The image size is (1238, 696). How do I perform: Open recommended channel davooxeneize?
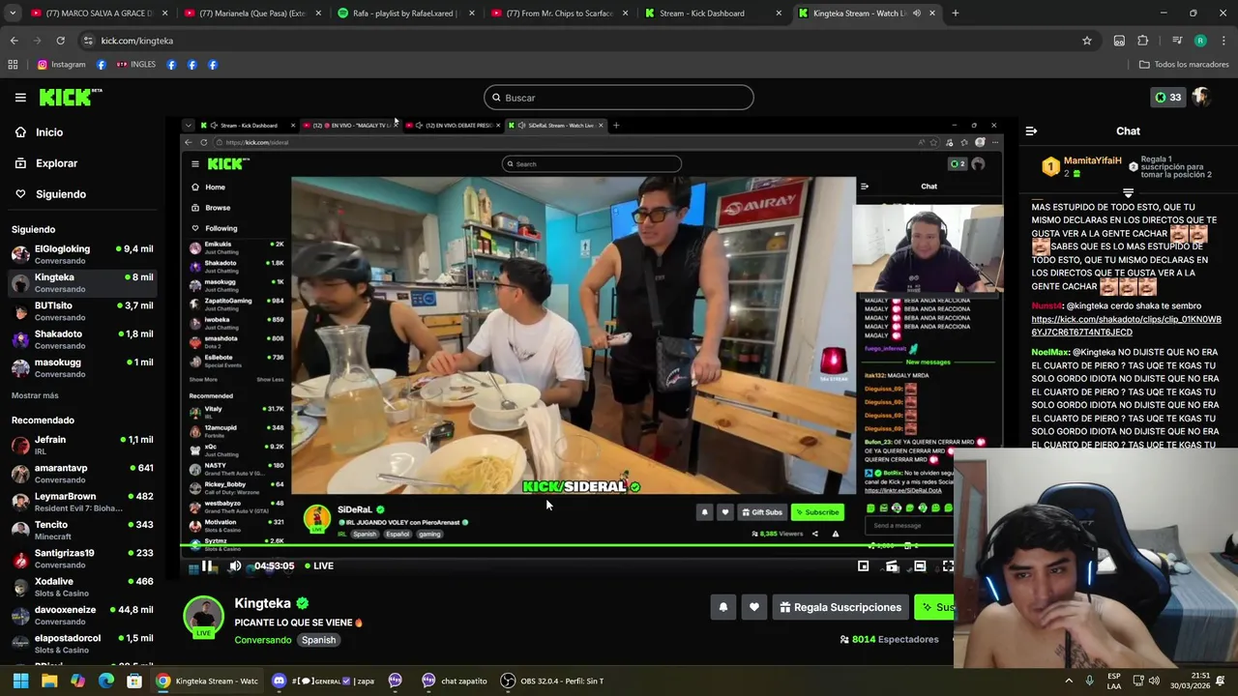(82, 615)
